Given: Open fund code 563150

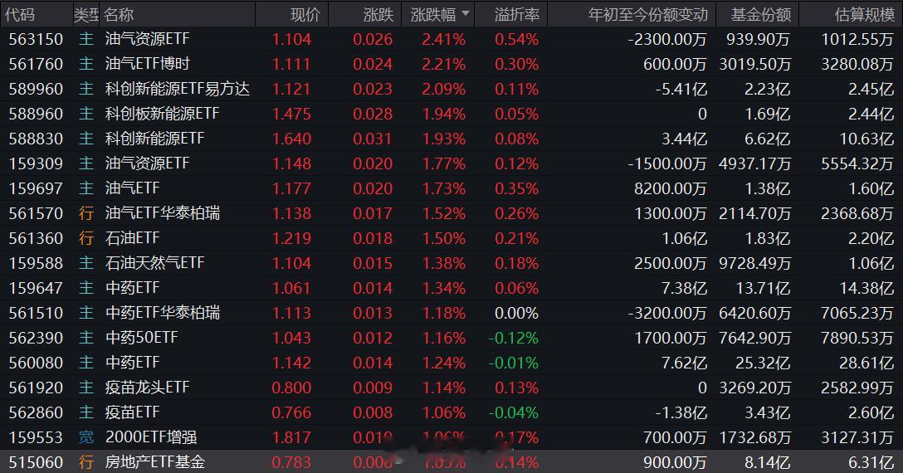Looking at the screenshot, I should 34,39.
